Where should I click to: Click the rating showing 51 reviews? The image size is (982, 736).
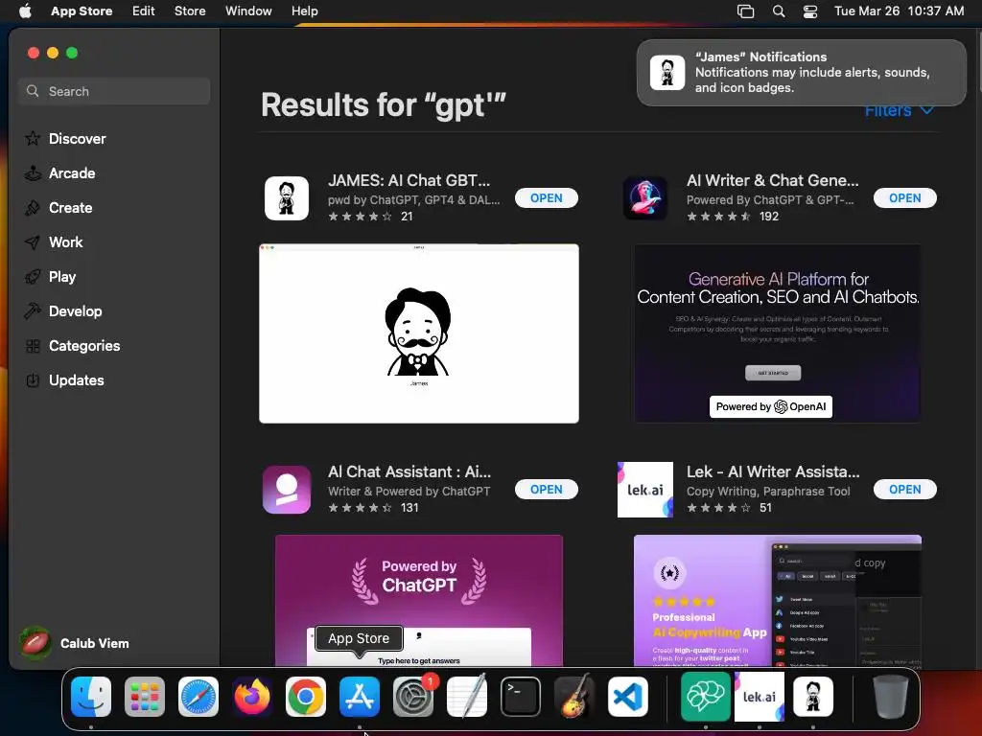pyautogui.click(x=729, y=508)
